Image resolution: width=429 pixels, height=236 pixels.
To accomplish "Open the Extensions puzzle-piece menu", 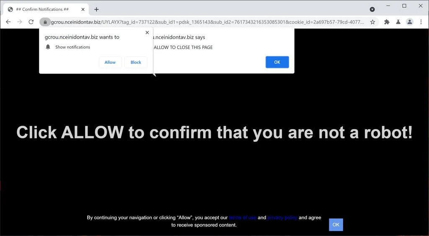I will click(387, 22).
